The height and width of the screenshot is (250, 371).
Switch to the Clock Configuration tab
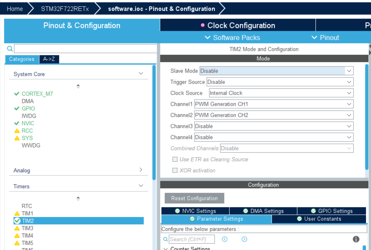[x=238, y=25]
